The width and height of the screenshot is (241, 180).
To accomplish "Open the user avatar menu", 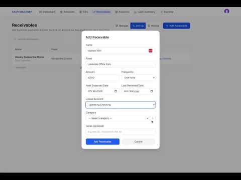I will [x=226, y=11].
